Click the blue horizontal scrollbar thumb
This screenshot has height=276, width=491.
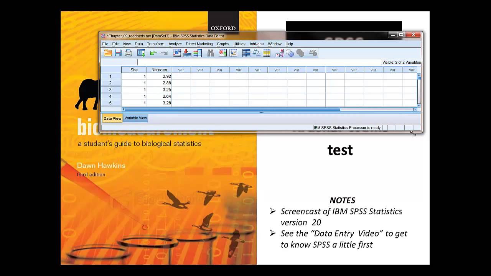(x=233, y=109)
